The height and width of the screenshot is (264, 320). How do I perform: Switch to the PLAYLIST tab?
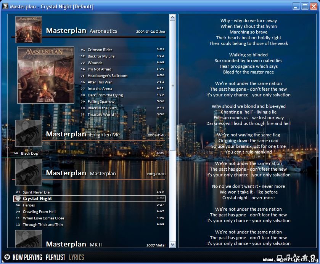(56, 257)
